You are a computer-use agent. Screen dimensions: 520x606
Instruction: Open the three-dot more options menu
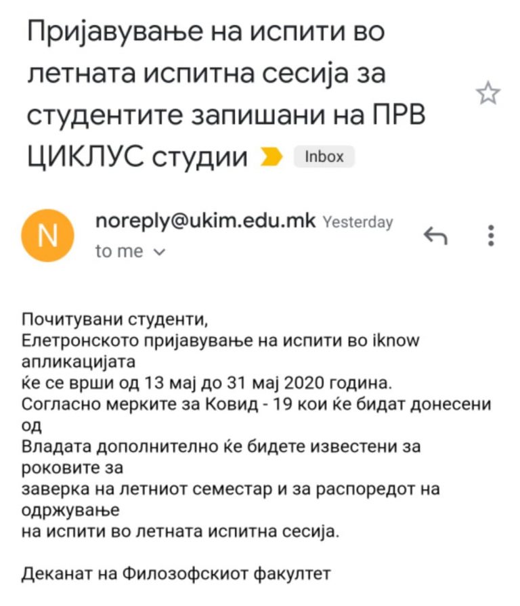click(491, 236)
